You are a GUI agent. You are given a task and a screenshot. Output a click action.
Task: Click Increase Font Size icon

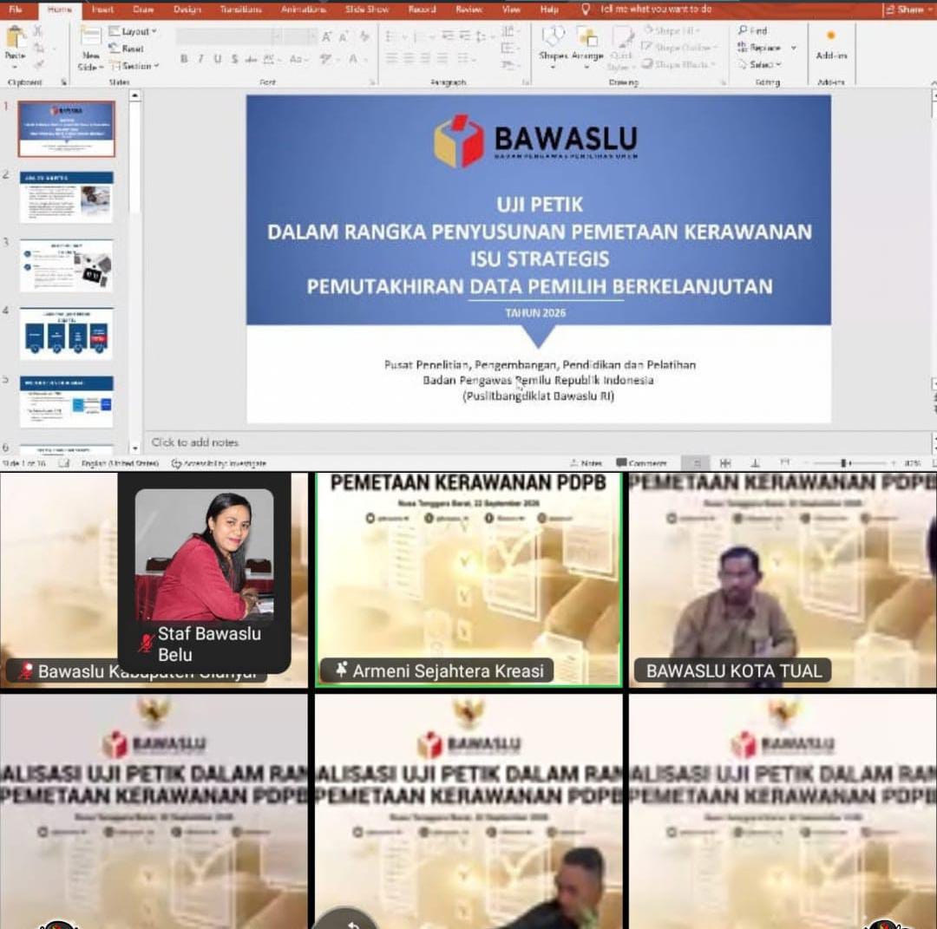click(x=326, y=37)
